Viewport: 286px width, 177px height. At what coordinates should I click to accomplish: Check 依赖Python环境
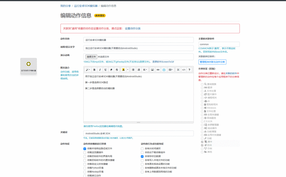pos(85,168)
